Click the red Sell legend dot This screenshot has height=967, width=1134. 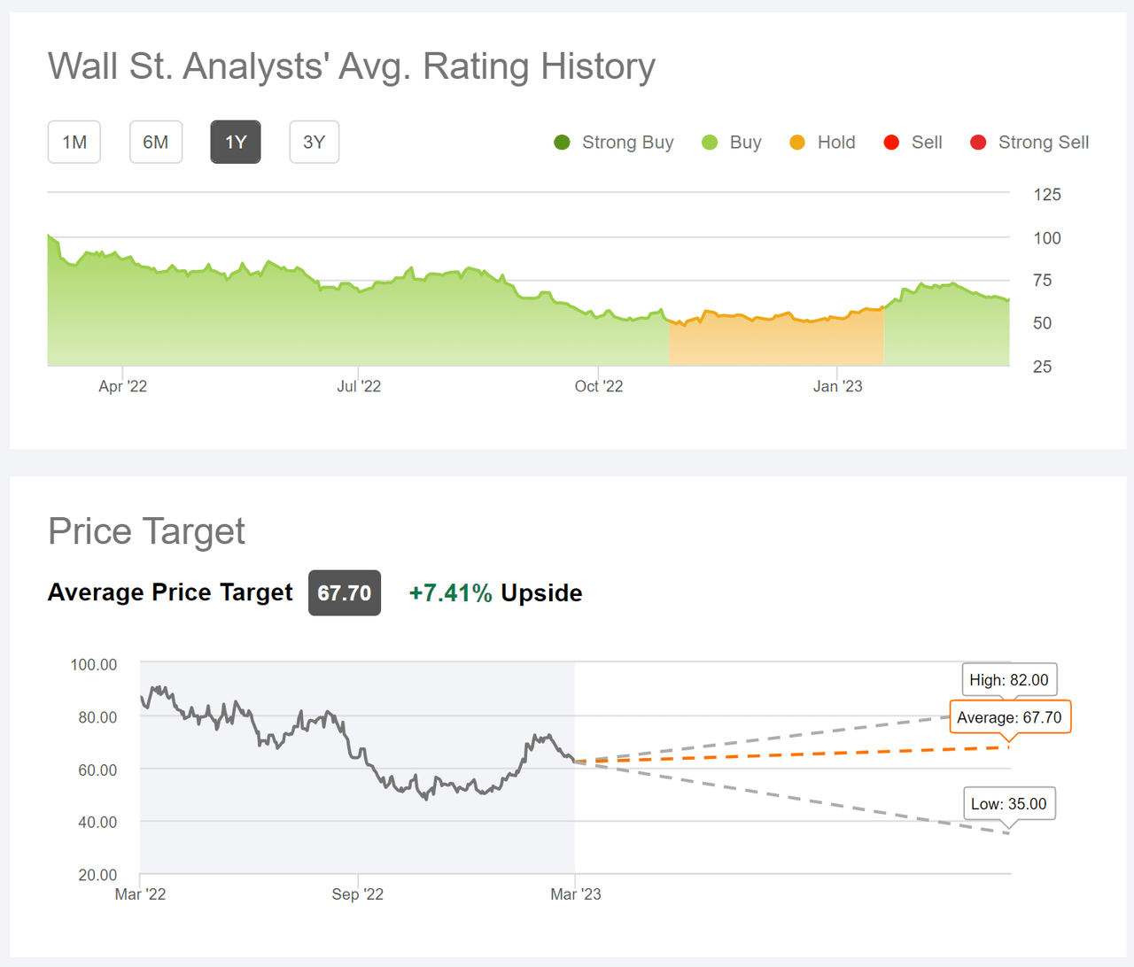[891, 142]
